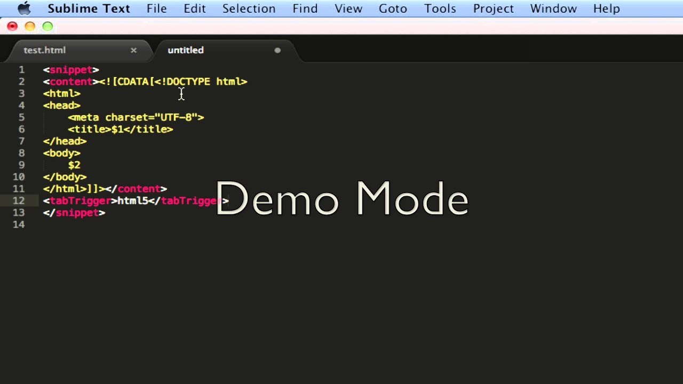Open the Tools menu
The width and height of the screenshot is (683, 384).
coord(440,9)
